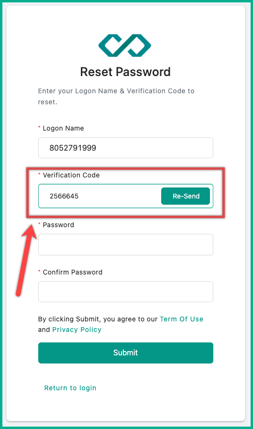Click the Verification Code label text
The height and width of the screenshot is (429, 253).
71,175
